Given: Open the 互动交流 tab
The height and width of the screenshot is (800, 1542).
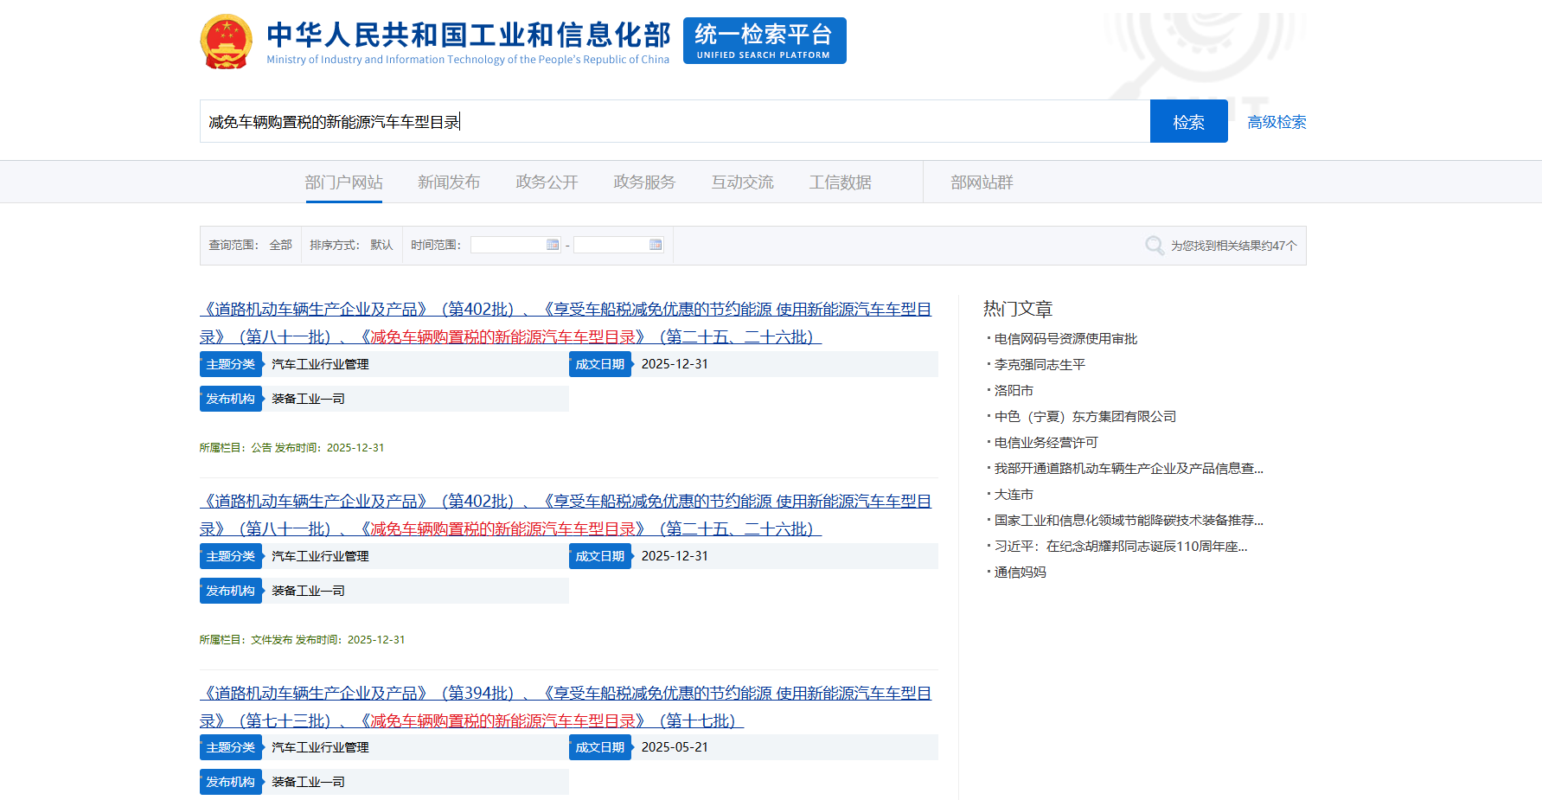Looking at the screenshot, I should pos(742,182).
